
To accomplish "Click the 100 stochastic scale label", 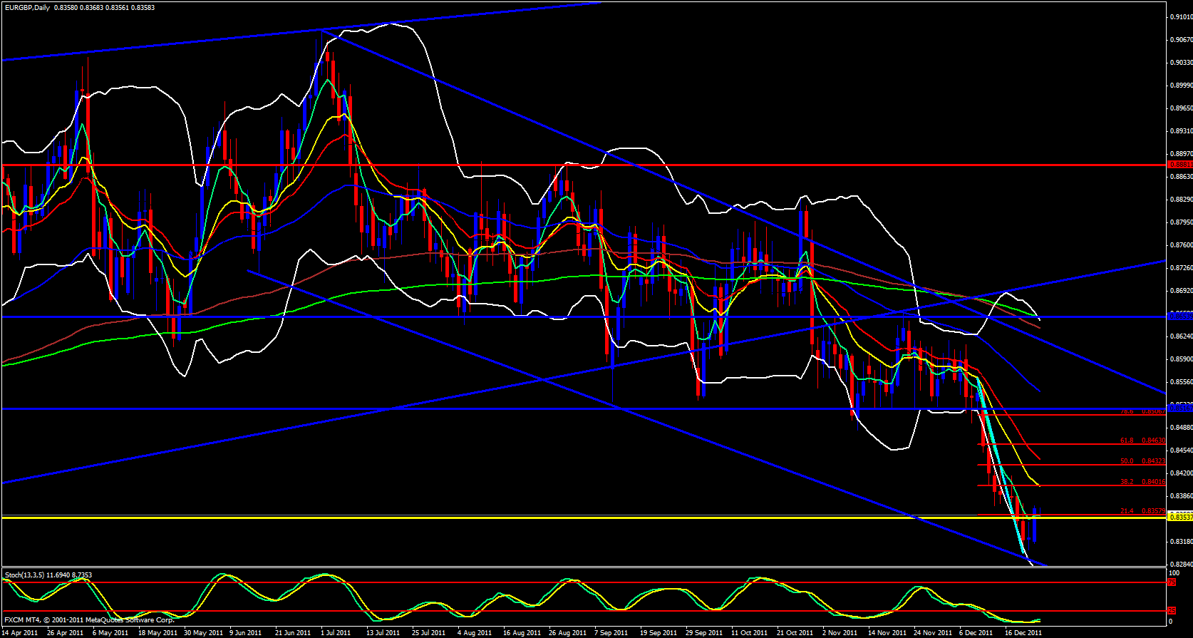I will coord(1175,572).
